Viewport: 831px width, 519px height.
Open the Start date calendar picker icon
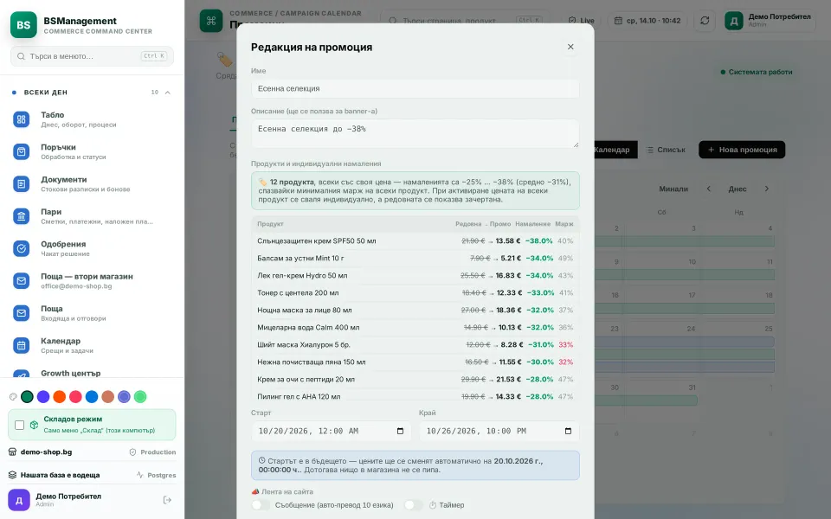coord(400,431)
